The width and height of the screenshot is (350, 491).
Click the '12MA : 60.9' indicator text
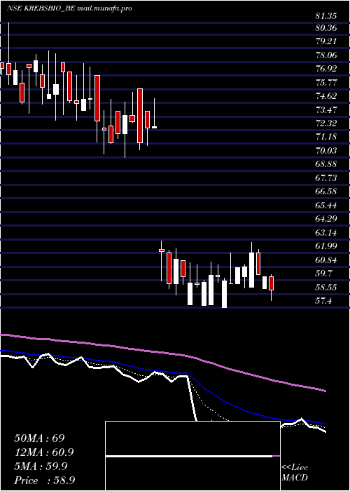point(45,452)
